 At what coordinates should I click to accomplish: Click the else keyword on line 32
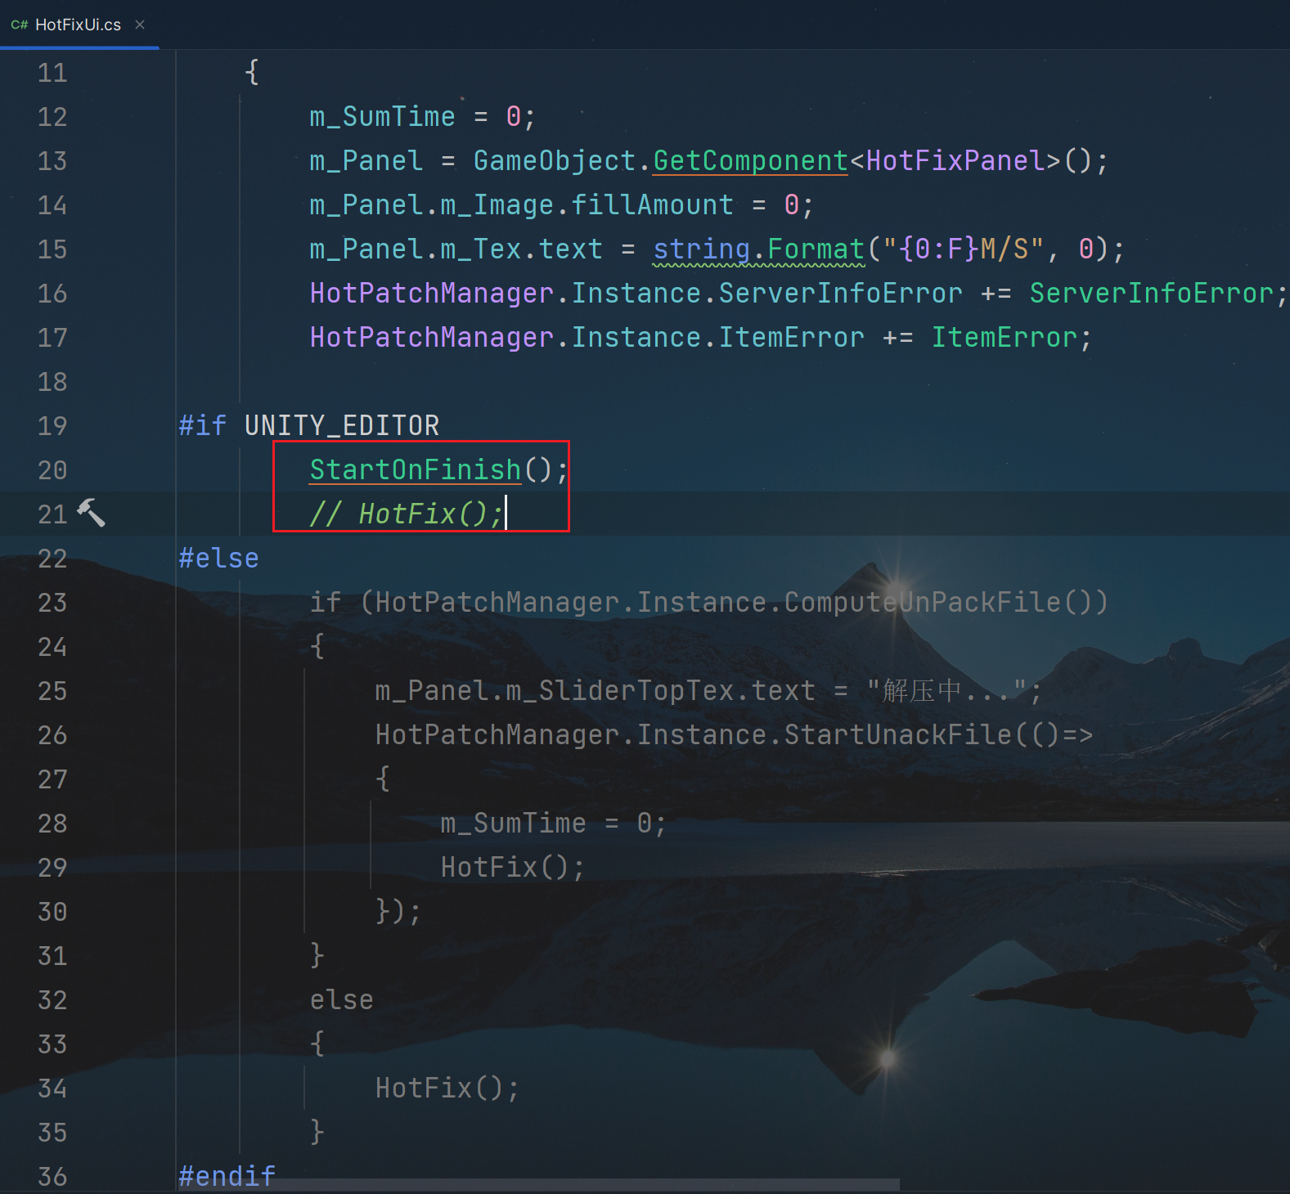pos(341,1000)
